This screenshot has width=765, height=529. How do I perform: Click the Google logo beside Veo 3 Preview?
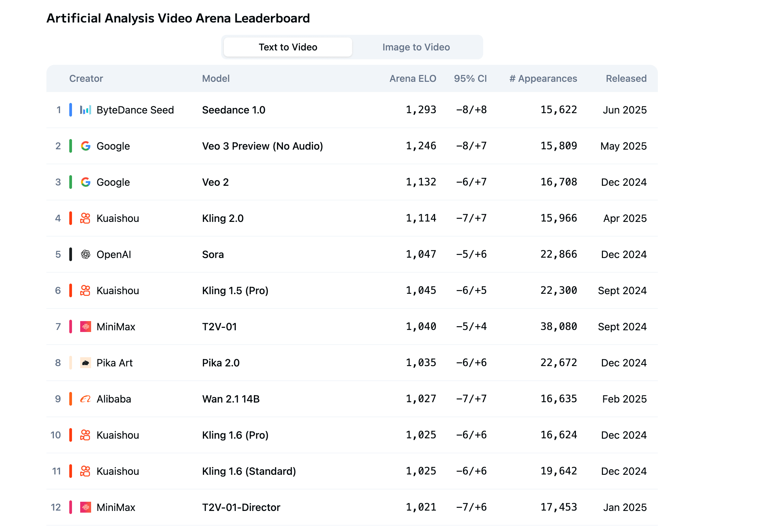point(85,146)
